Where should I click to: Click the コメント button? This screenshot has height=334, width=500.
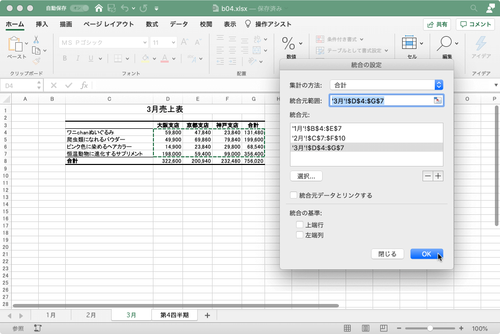coord(476,24)
